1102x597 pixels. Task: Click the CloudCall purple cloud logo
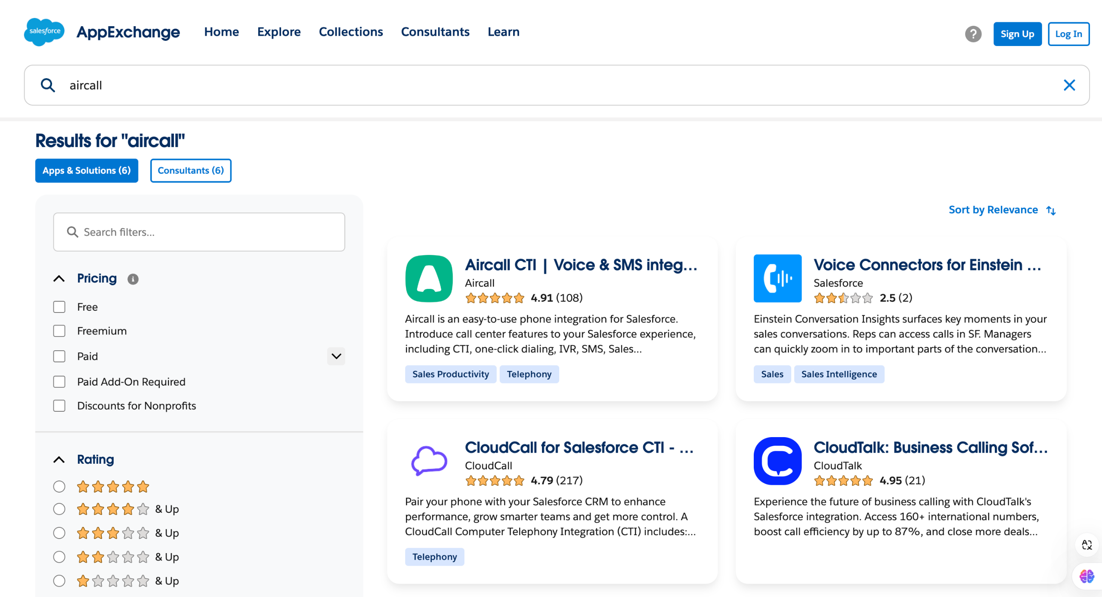pyautogui.click(x=429, y=461)
